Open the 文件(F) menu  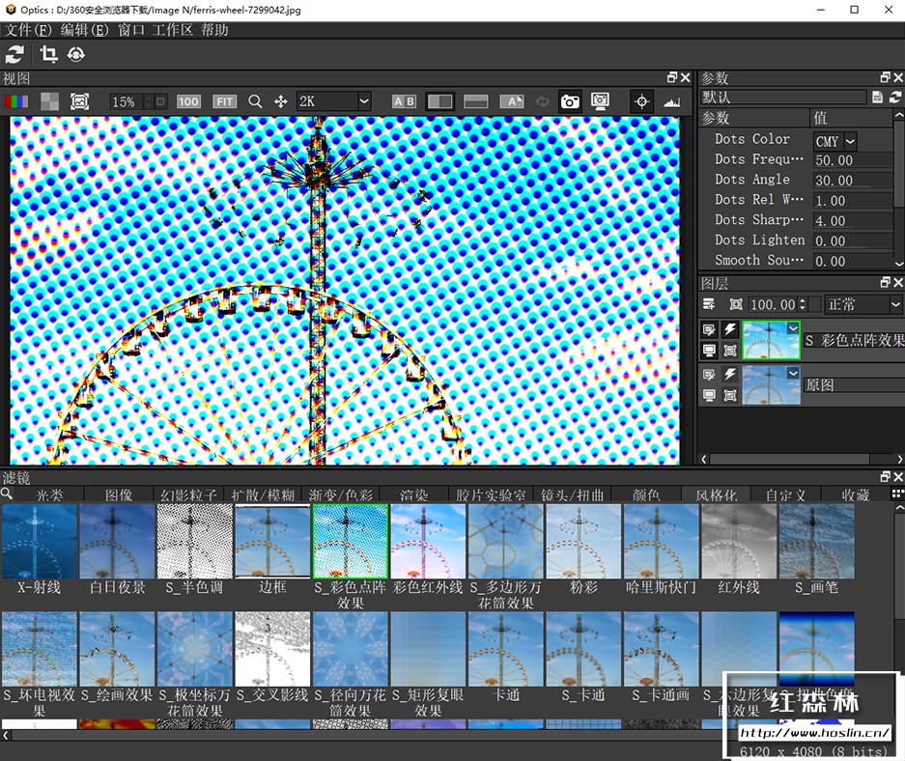coord(28,30)
